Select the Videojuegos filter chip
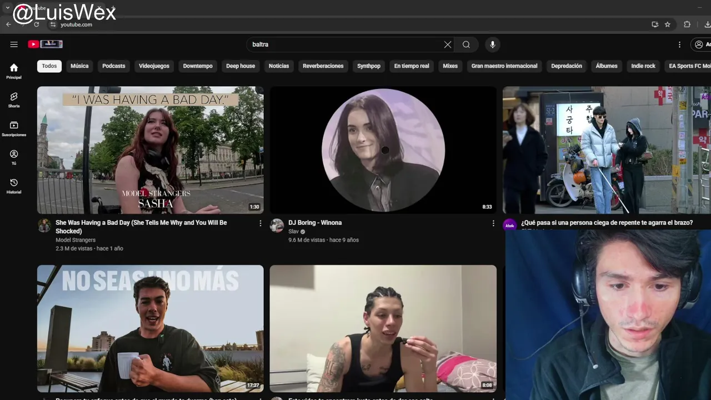 coord(154,66)
